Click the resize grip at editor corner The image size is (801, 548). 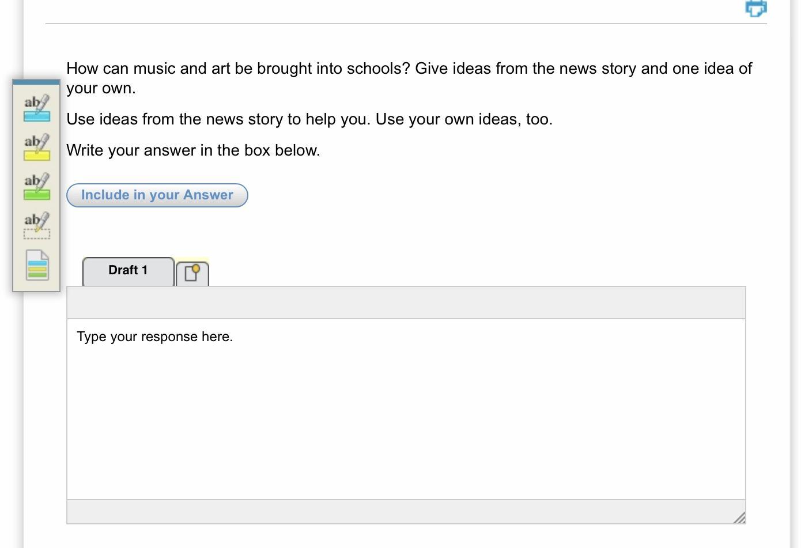coord(739,517)
